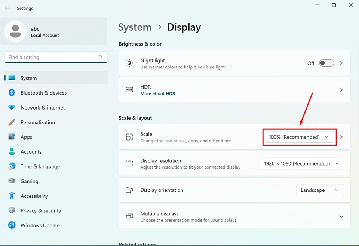The image size is (359, 246).
Task: Open Accounts settings
Action: point(31,152)
